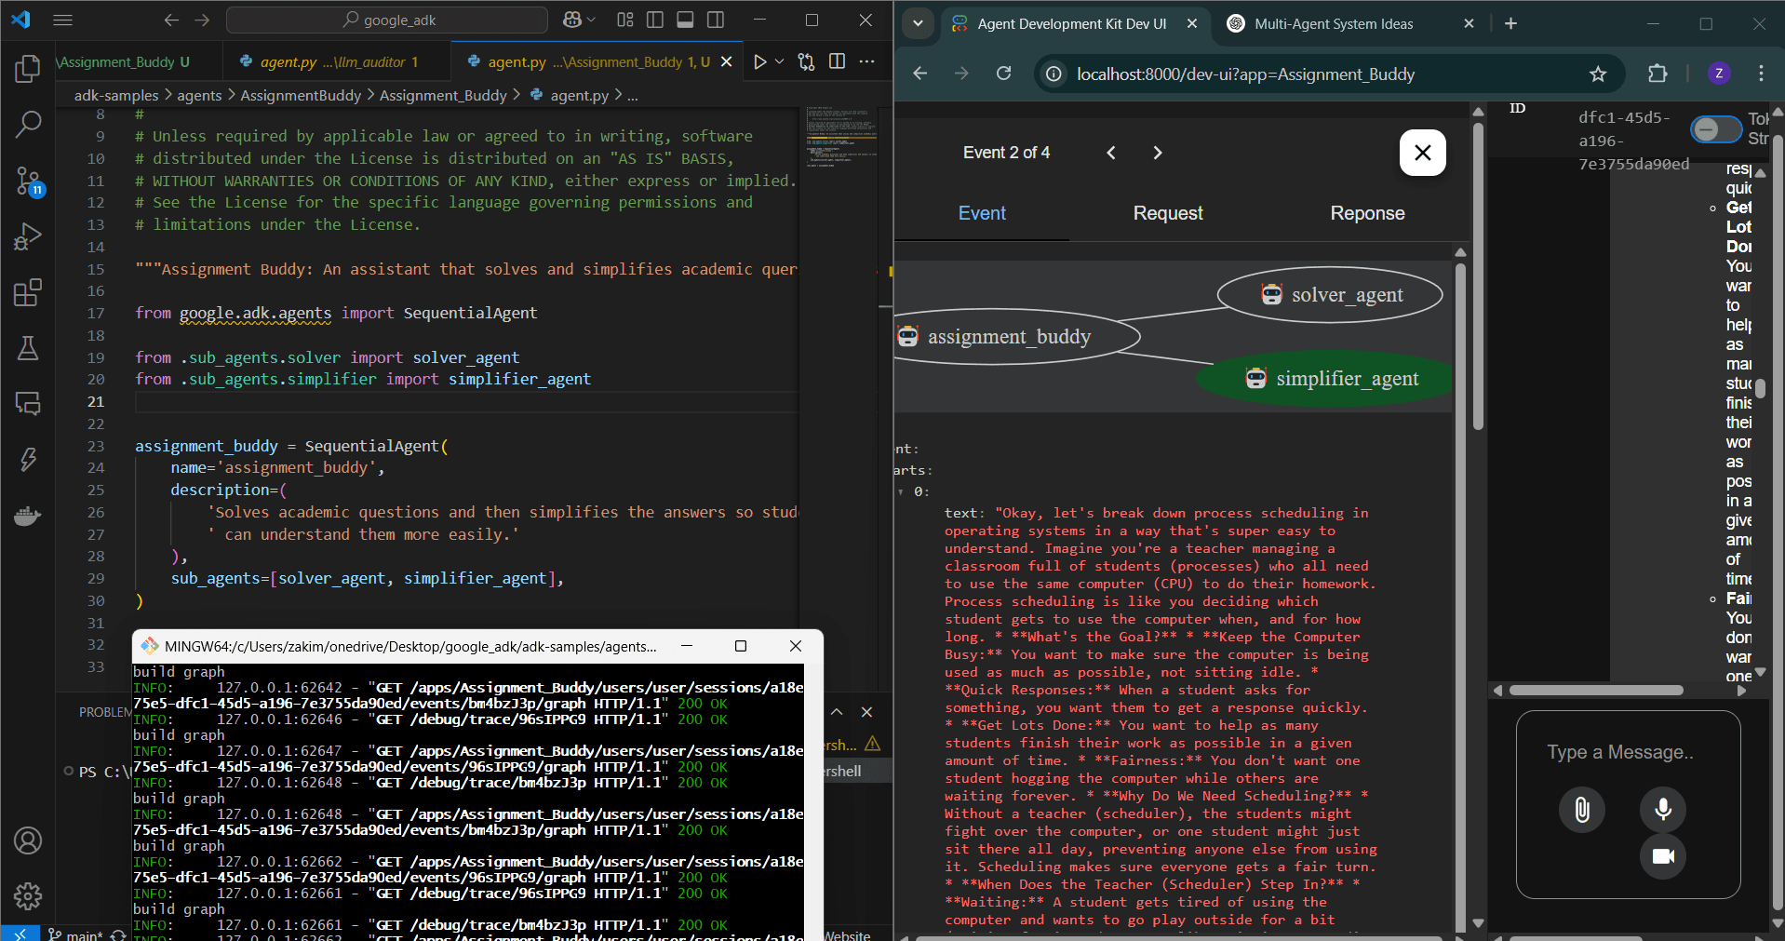Open the Docker whale sidebar icon
The height and width of the screenshot is (941, 1785).
tap(28, 515)
